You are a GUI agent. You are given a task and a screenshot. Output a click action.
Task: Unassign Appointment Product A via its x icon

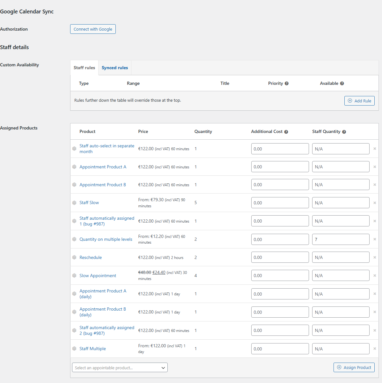tap(375, 166)
